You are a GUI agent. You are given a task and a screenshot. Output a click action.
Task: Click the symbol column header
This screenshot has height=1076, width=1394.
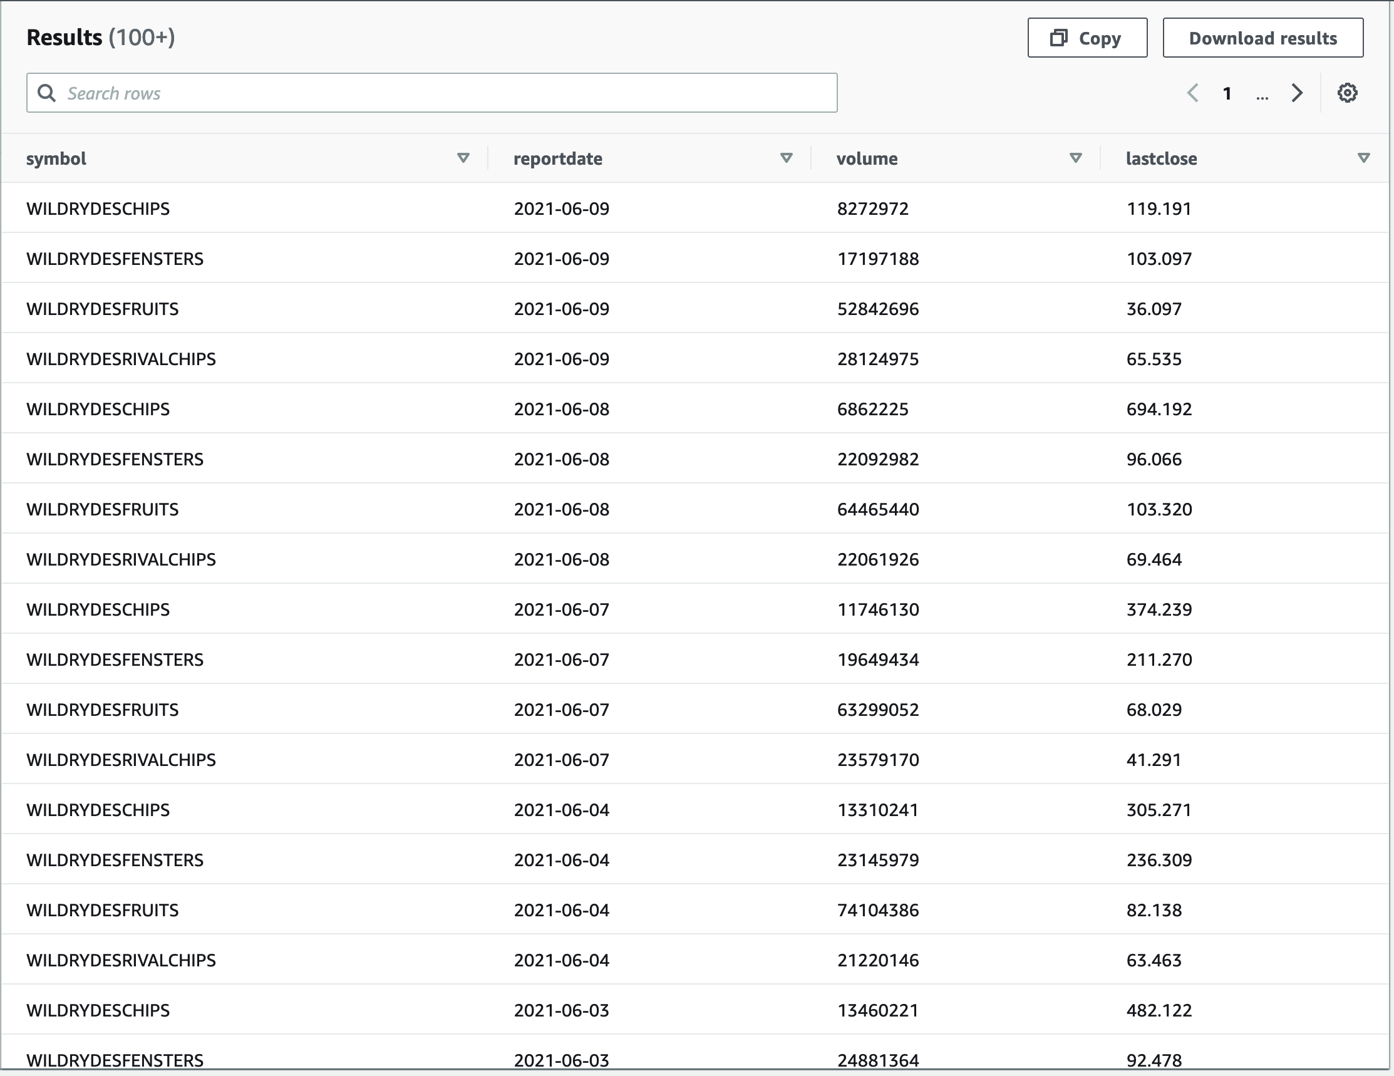56,158
